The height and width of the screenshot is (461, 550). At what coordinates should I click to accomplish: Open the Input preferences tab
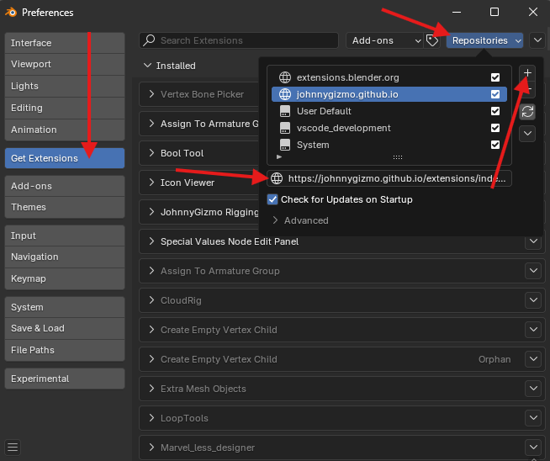point(65,236)
